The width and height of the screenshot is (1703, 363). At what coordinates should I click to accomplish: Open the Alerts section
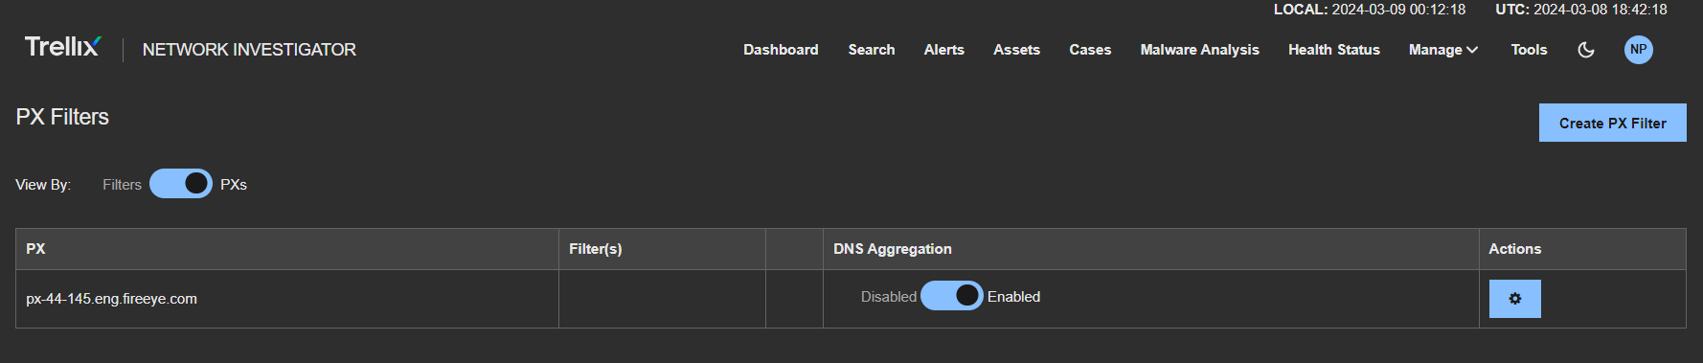944,50
